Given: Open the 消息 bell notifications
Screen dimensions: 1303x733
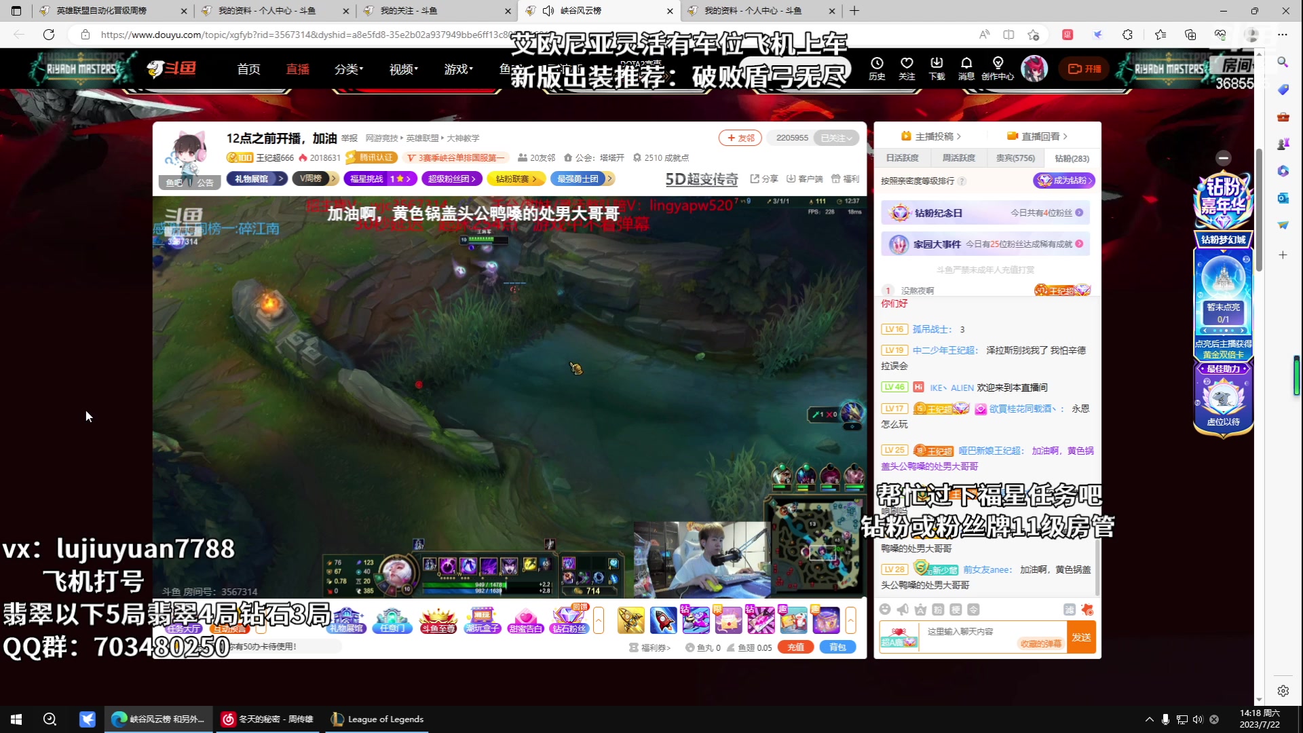Looking at the screenshot, I should coord(966,68).
